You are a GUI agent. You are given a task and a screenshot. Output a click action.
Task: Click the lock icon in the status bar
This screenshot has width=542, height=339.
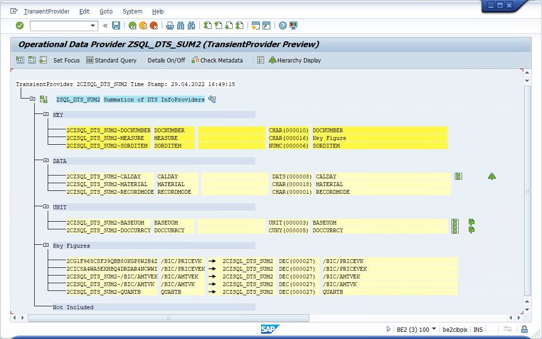[524, 329]
